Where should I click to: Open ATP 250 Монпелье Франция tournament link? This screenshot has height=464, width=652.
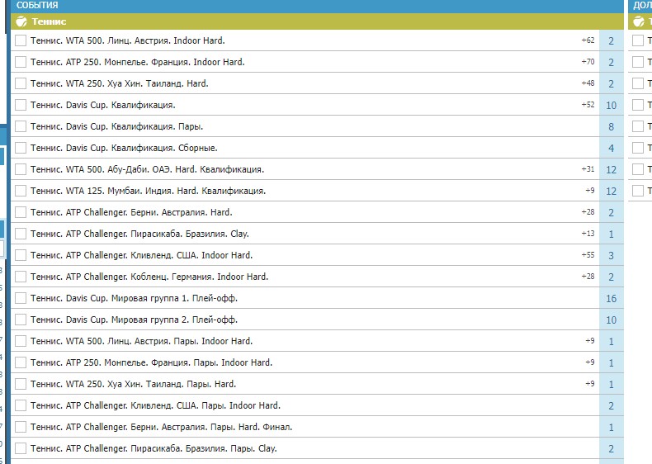[138, 62]
